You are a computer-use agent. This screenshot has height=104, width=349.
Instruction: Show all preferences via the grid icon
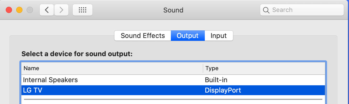(83, 10)
